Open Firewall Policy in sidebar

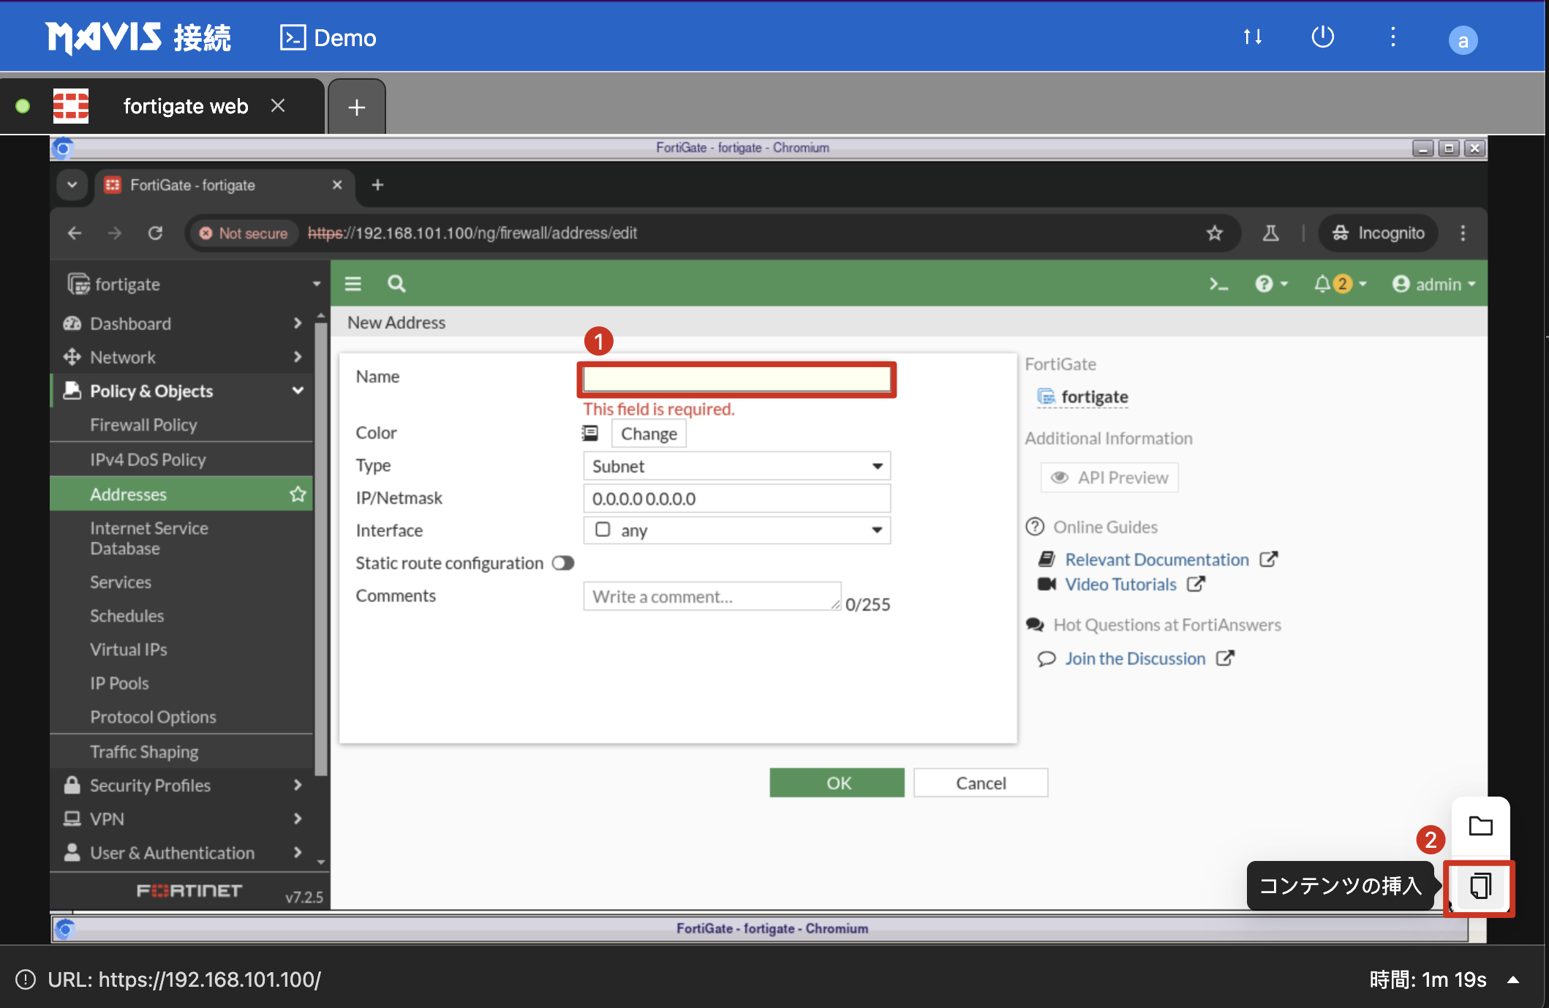pos(143,425)
